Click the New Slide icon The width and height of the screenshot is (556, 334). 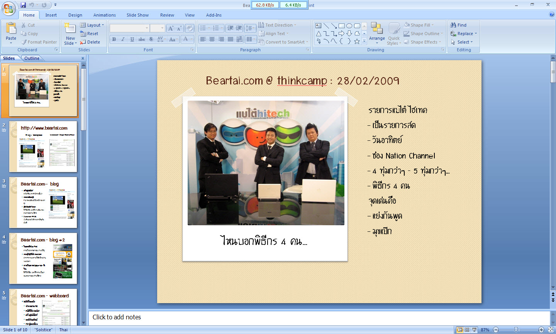(x=70, y=29)
